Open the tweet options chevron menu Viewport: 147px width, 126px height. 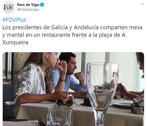click(142, 4)
